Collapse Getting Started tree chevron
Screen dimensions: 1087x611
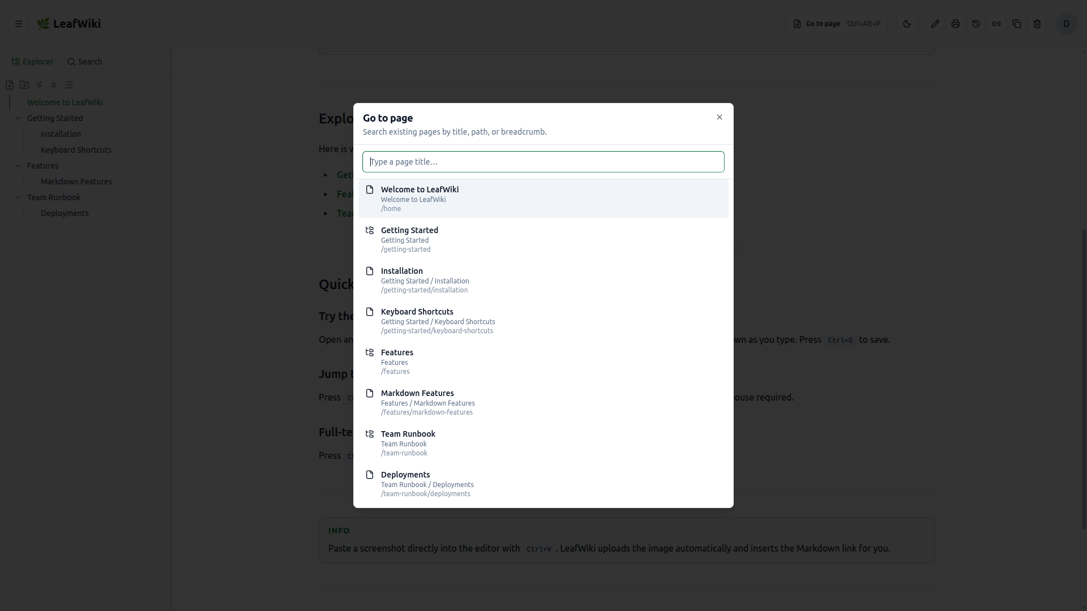pyautogui.click(x=18, y=118)
